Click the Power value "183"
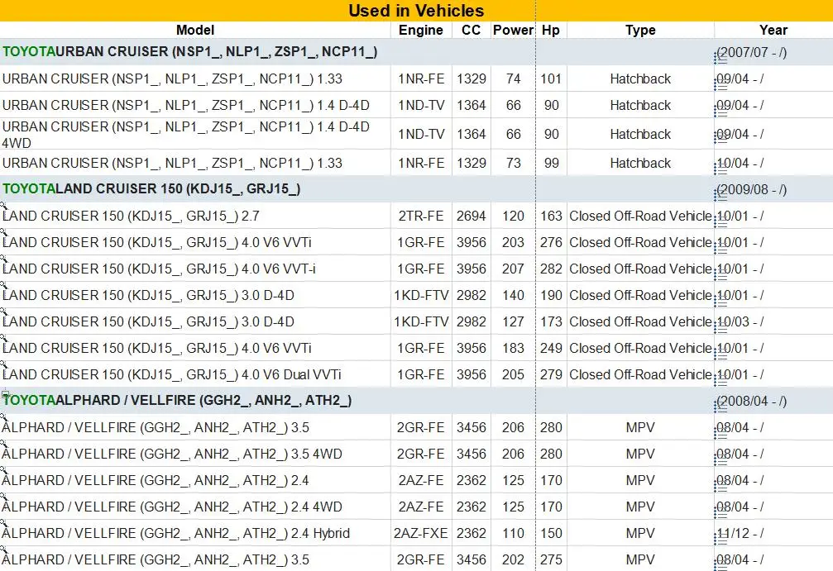Image resolution: width=833 pixels, height=571 pixels. (513, 348)
